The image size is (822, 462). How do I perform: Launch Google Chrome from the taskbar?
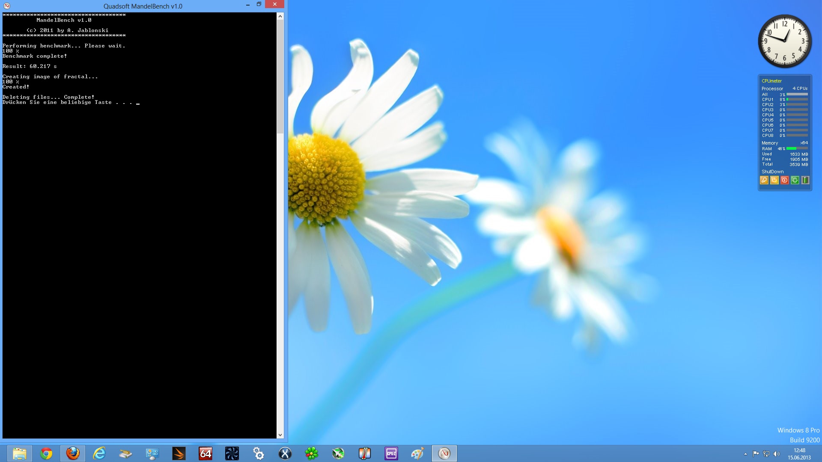click(46, 453)
